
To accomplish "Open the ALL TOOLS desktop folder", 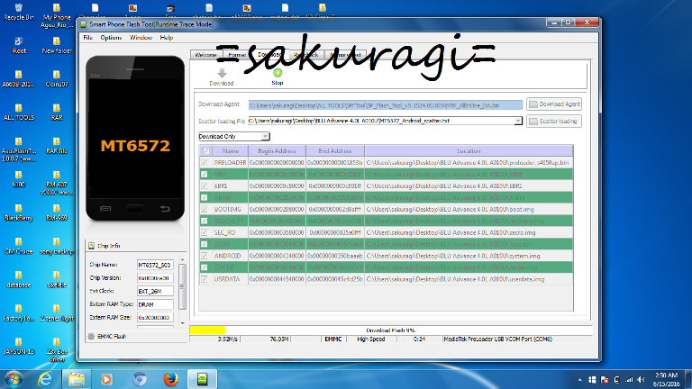I will (19, 106).
